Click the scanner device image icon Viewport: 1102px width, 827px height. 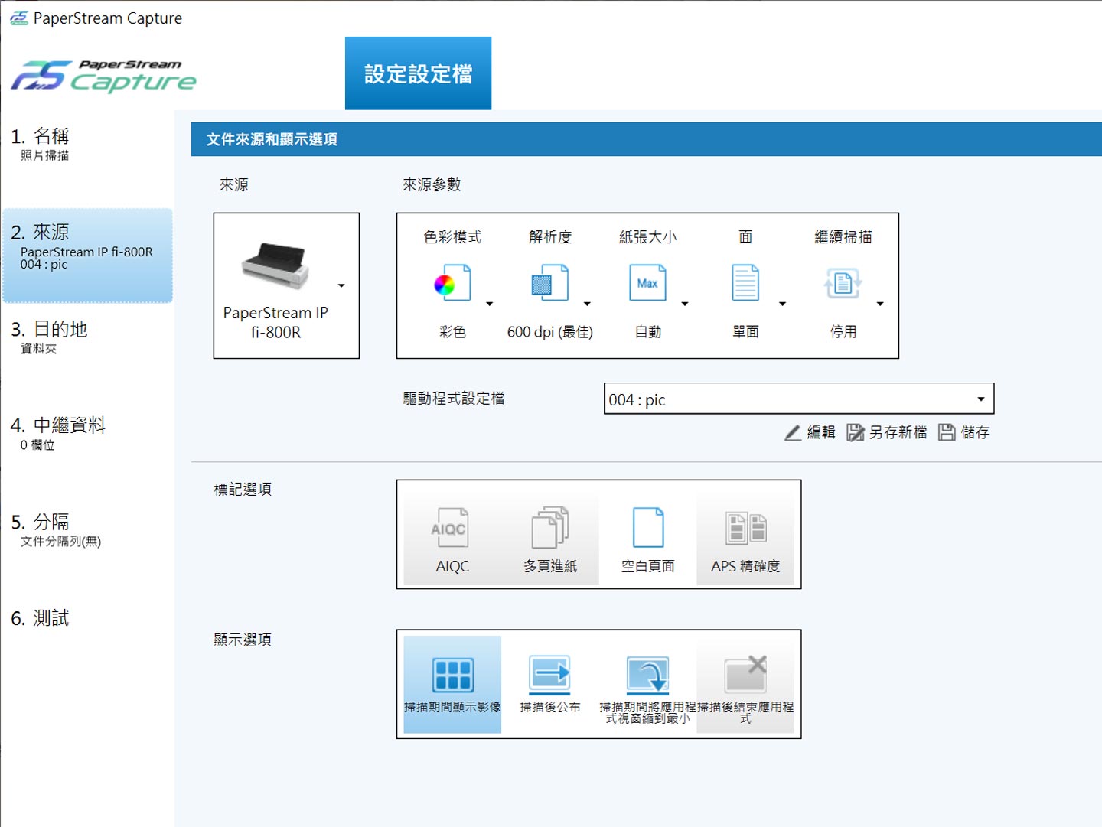(x=275, y=267)
